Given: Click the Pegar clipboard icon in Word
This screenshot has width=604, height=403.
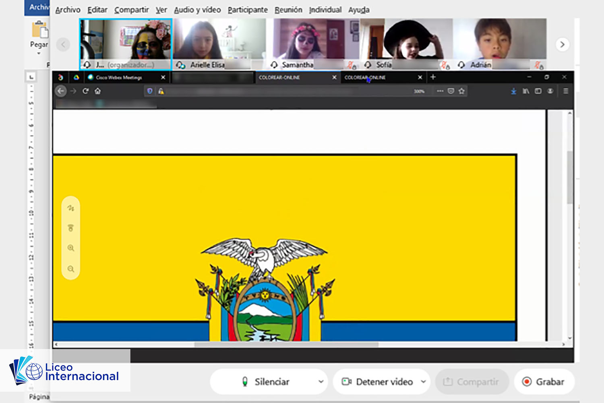Looking at the screenshot, I should click(40, 30).
